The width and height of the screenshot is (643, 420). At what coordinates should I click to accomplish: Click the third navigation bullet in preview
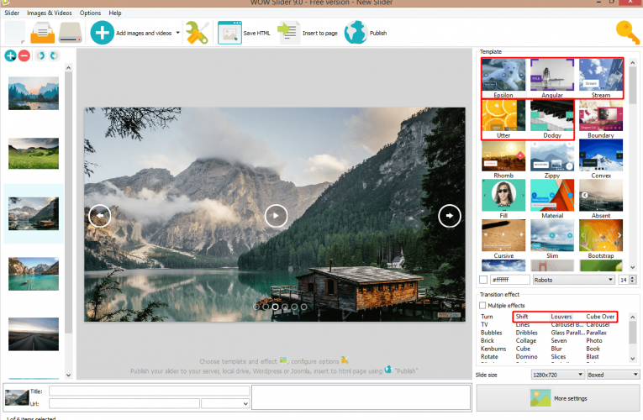pos(275,307)
